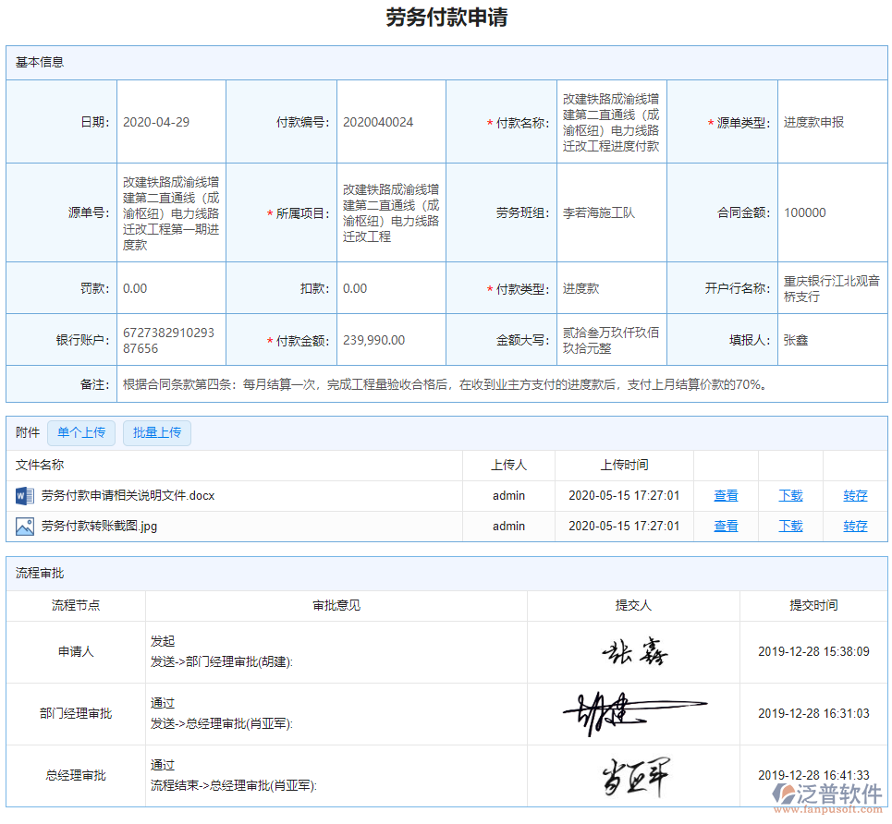Click 下载 to download the docx file
This screenshot has height=824, width=892.
click(x=790, y=495)
